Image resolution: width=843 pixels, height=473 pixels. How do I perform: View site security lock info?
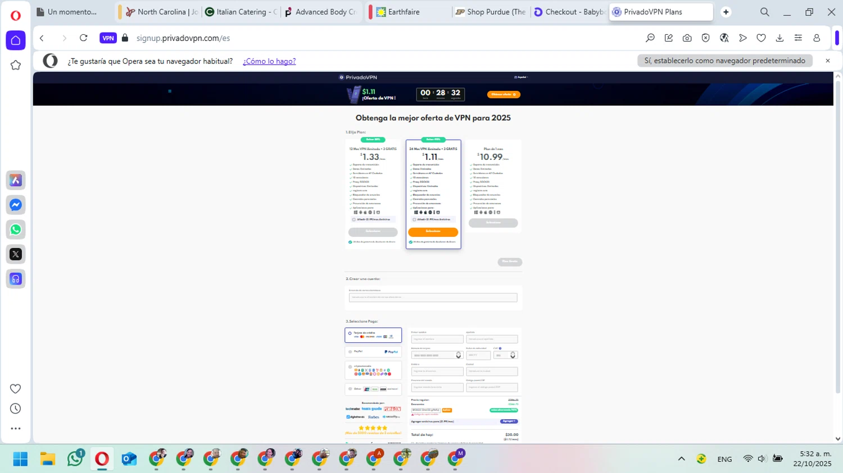coord(125,38)
